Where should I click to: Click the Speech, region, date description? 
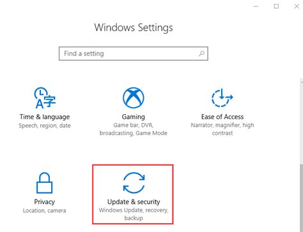[x=45, y=126]
